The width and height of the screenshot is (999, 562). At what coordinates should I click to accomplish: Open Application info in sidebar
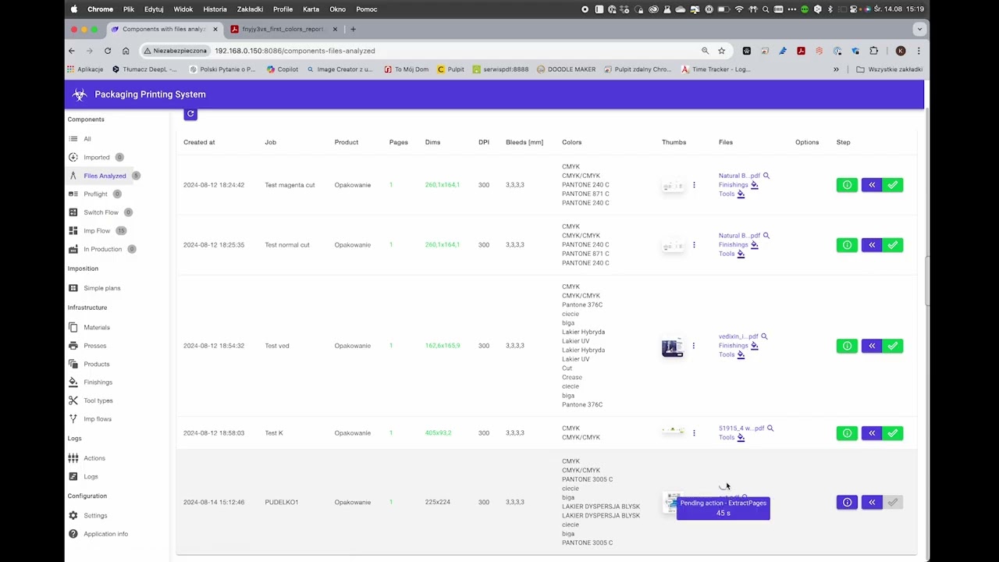tap(105, 534)
